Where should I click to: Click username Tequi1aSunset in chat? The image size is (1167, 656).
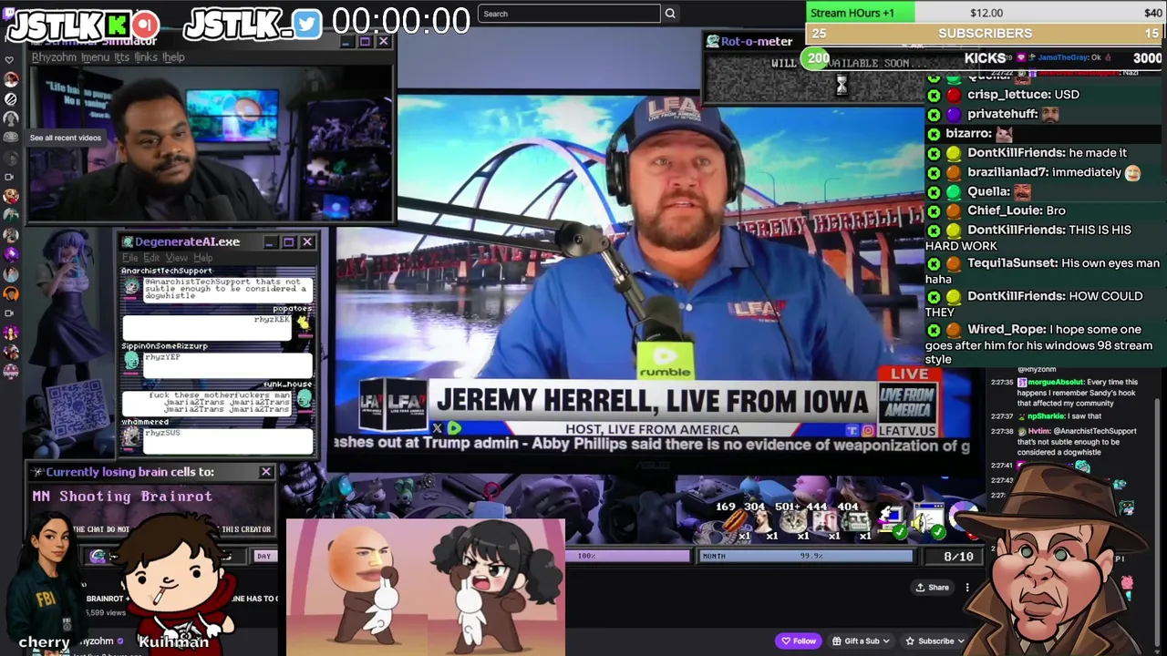[1013, 263]
